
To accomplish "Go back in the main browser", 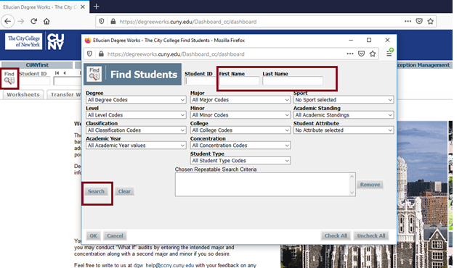I will point(8,22).
